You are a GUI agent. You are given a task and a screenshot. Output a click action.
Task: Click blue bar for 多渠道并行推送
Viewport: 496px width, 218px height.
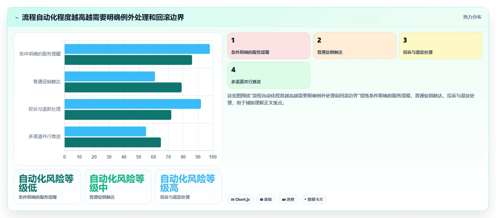[x=105, y=132]
